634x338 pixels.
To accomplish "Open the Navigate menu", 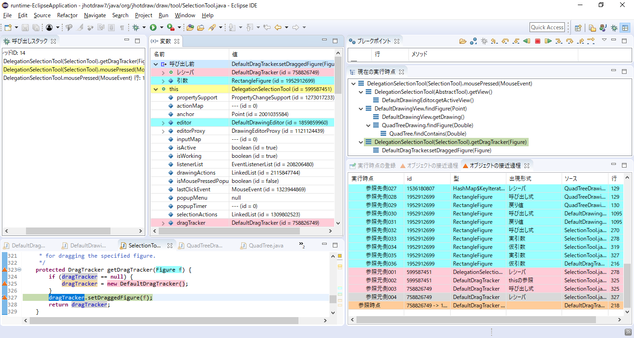I will [x=95, y=15].
